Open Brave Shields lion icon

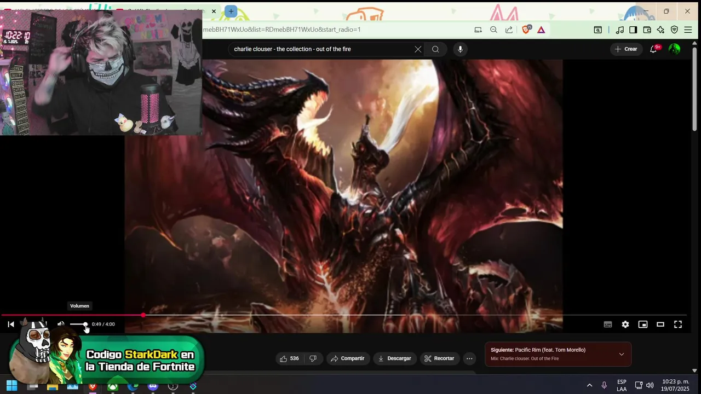click(x=526, y=30)
